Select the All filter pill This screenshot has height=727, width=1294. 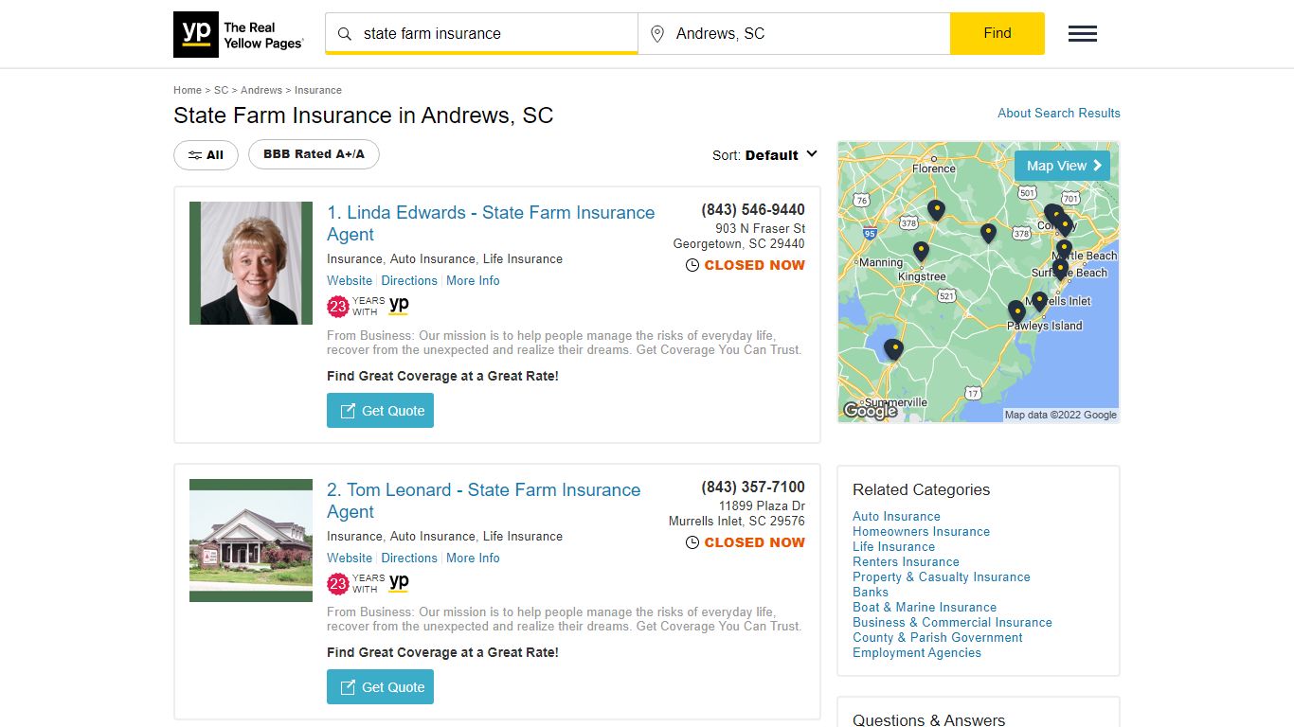[x=206, y=155]
